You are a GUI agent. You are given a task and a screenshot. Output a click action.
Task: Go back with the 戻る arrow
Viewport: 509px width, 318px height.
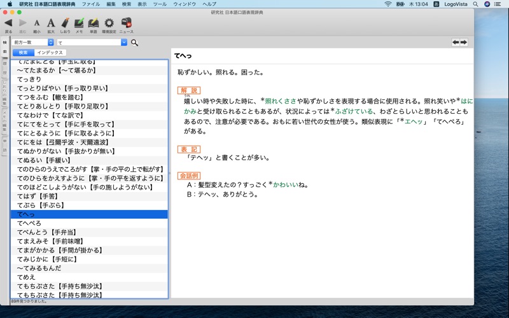click(8, 23)
